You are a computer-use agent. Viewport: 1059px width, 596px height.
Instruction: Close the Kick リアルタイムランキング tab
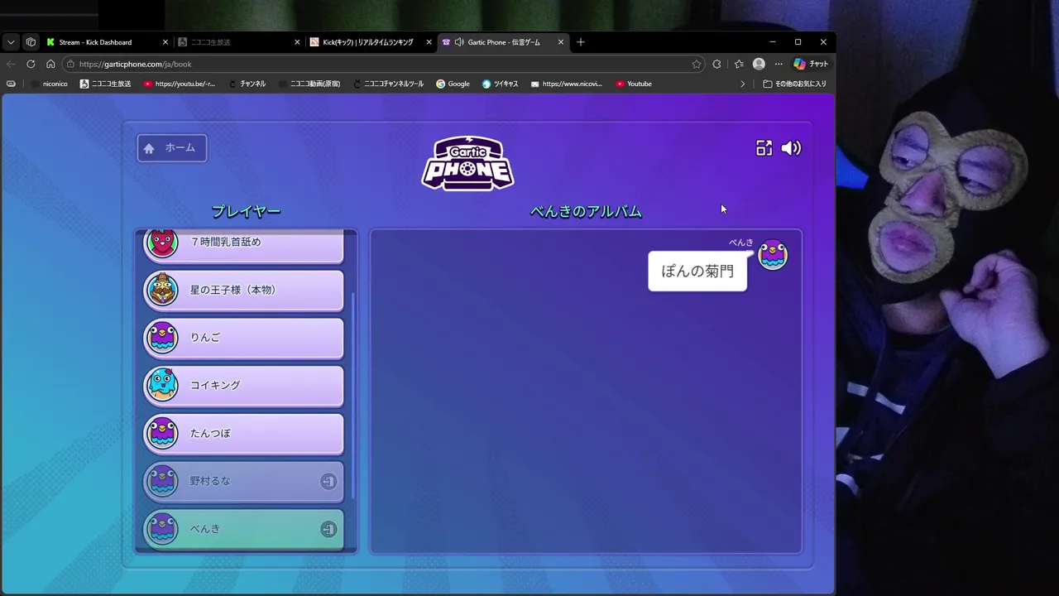click(x=429, y=42)
